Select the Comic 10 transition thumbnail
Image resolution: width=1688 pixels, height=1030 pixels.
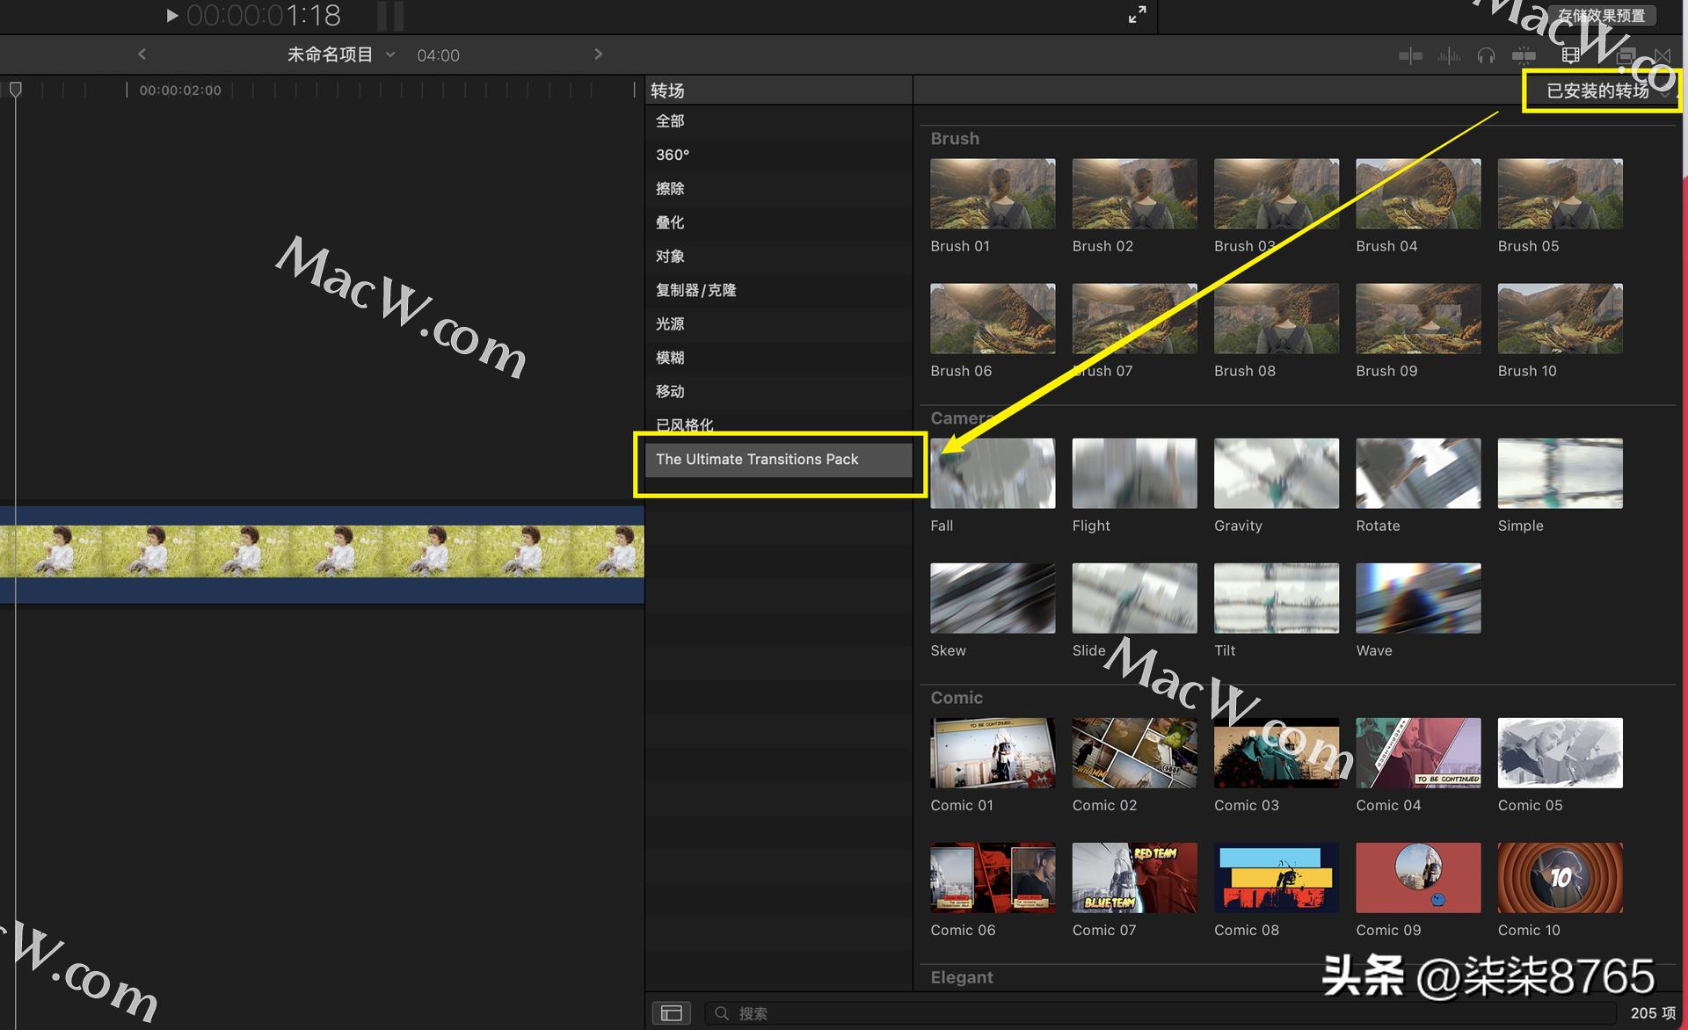point(1560,877)
